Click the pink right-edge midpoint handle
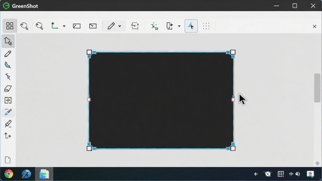The width and height of the screenshot is (322, 181). [x=233, y=100]
